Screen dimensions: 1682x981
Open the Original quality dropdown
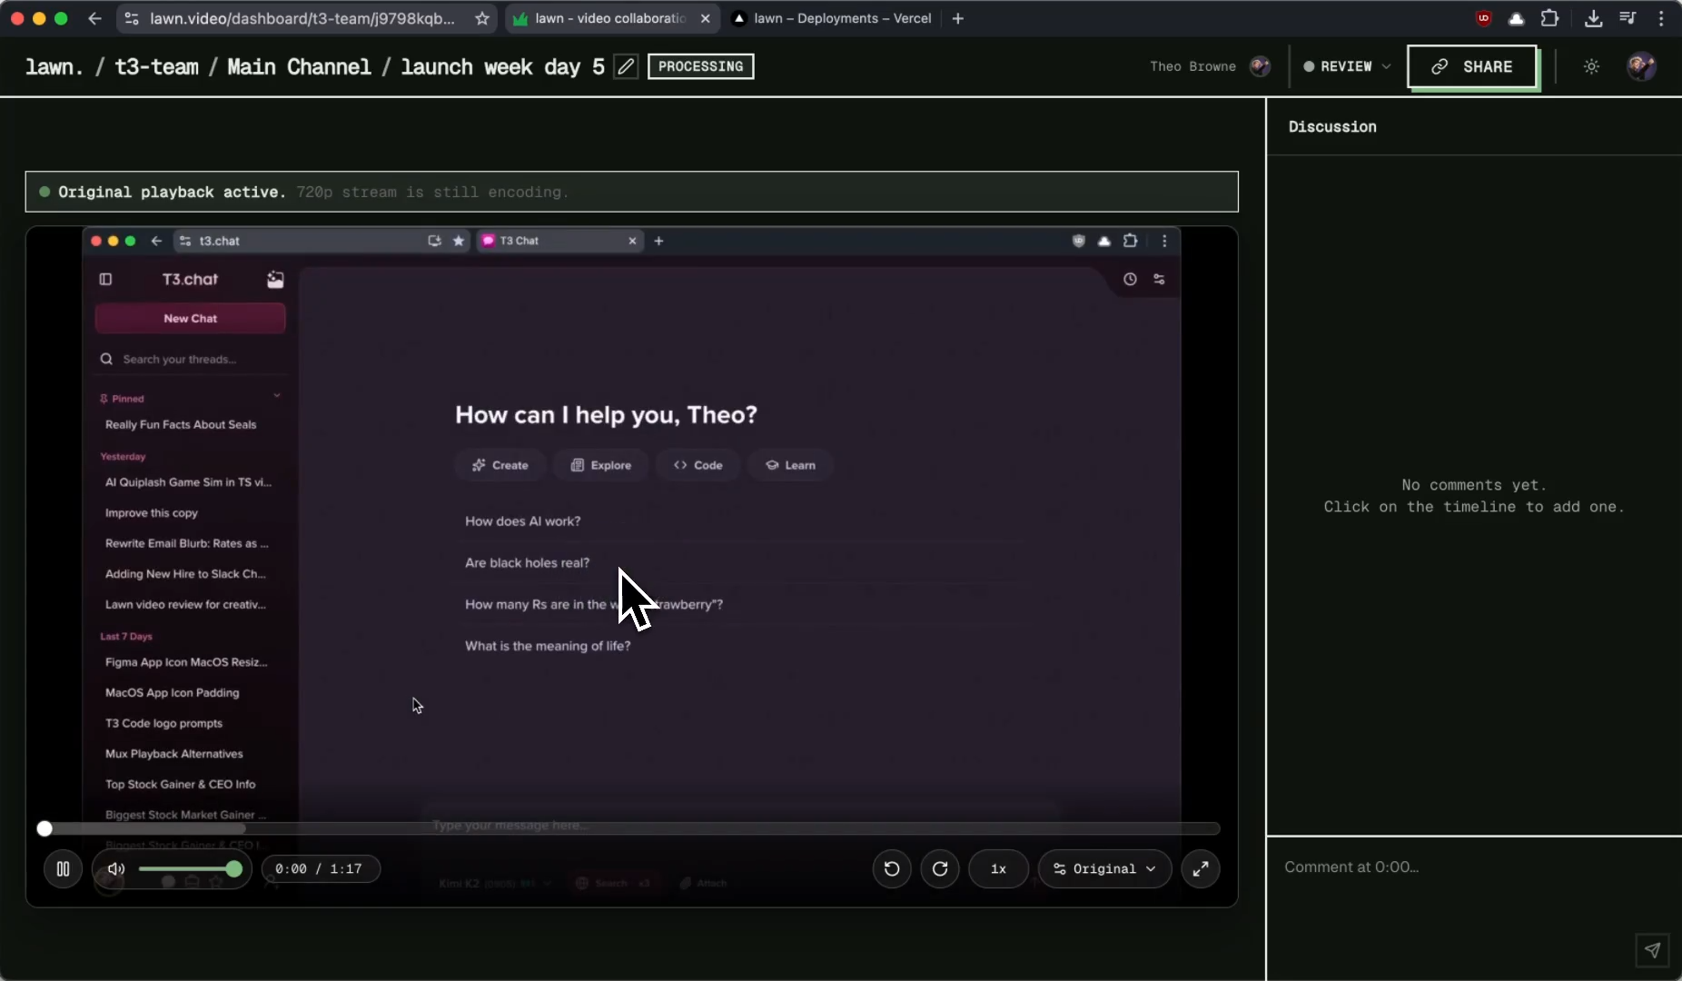[x=1103, y=868]
